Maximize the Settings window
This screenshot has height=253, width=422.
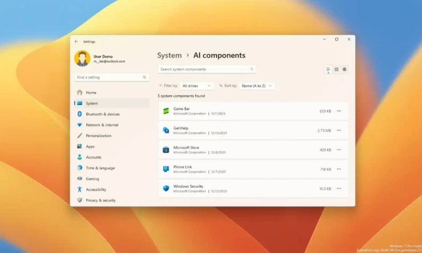tap(336, 39)
